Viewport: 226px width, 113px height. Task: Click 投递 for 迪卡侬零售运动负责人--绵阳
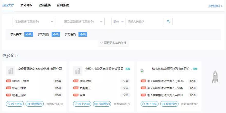[193, 95]
